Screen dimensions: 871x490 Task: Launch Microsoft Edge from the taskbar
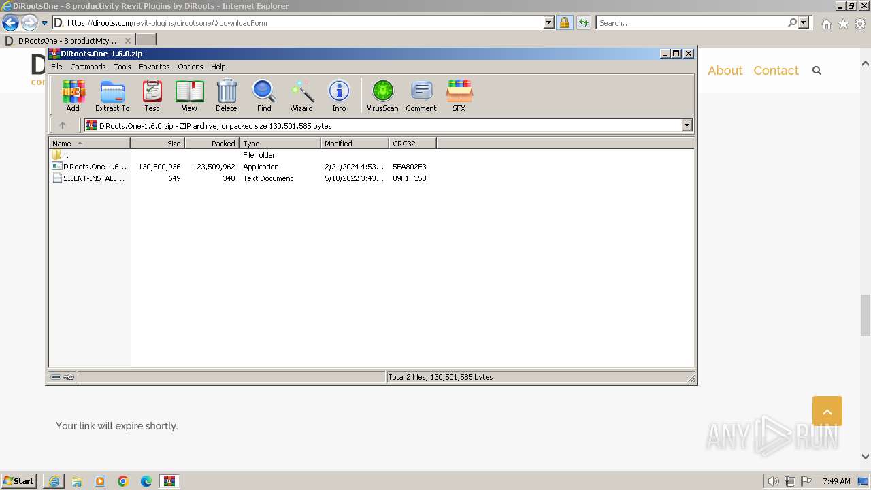click(x=146, y=481)
